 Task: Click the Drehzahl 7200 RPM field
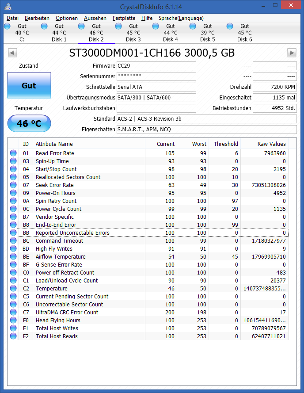275,87
